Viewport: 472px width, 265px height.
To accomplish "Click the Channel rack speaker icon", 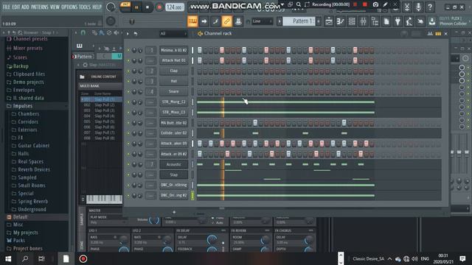I will 200,34.
